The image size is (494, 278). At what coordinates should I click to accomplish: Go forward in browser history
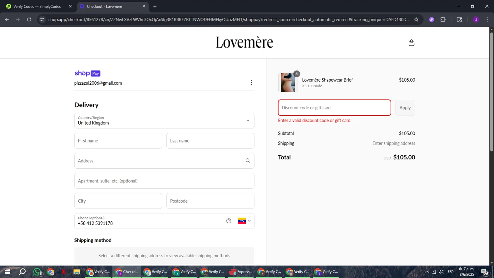(x=18, y=19)
